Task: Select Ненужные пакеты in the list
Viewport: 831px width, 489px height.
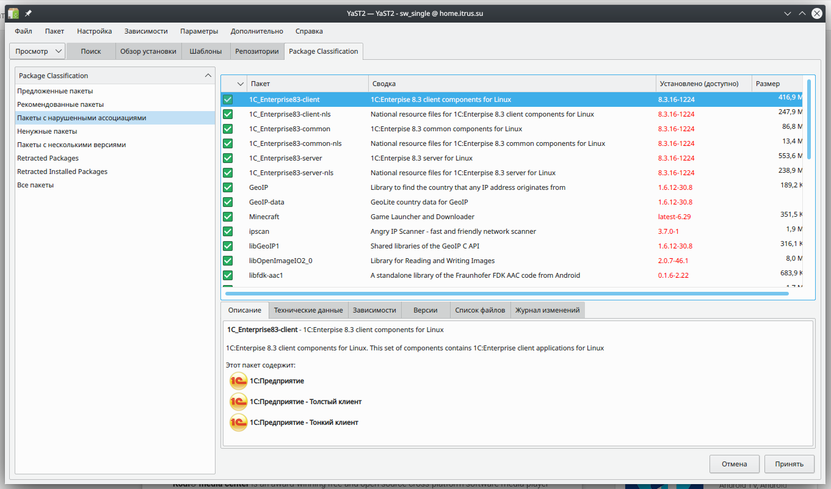Action: pos(115,131)
